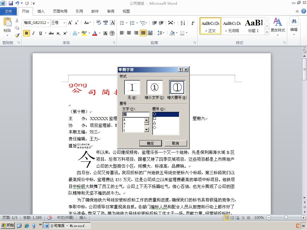Click the Paste icon in clipboard group
The width and height of the screenshot is (307, 230).
click(7, 22)
